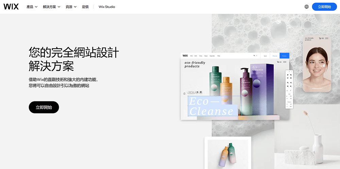Click the Wix logo in the header
The width and height of the screenshot is (340, 169).
pos(11,7)
